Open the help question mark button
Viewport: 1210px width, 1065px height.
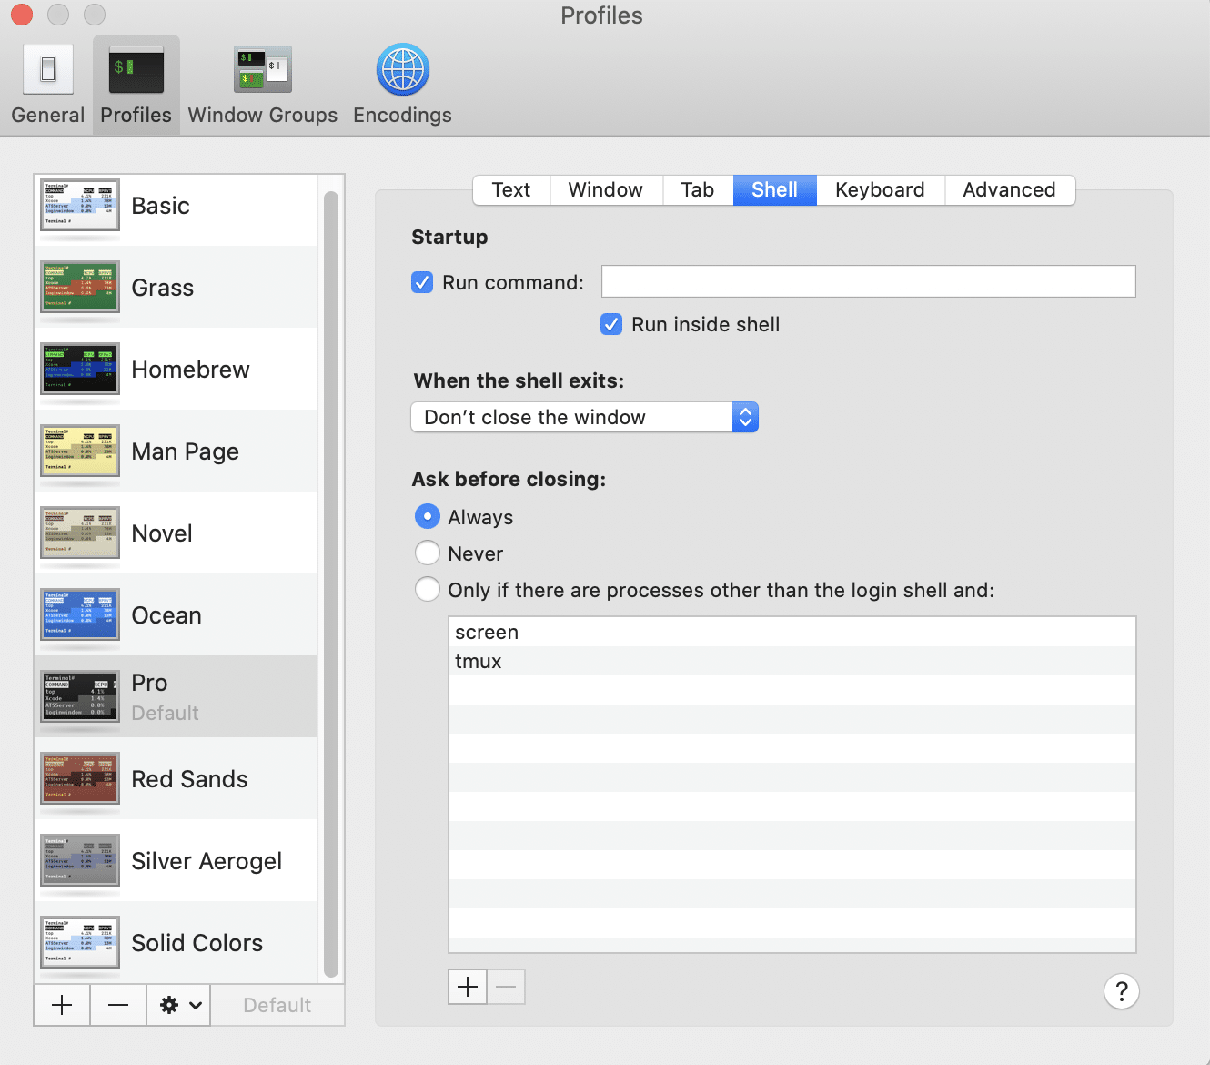[x=1121, y=991]
